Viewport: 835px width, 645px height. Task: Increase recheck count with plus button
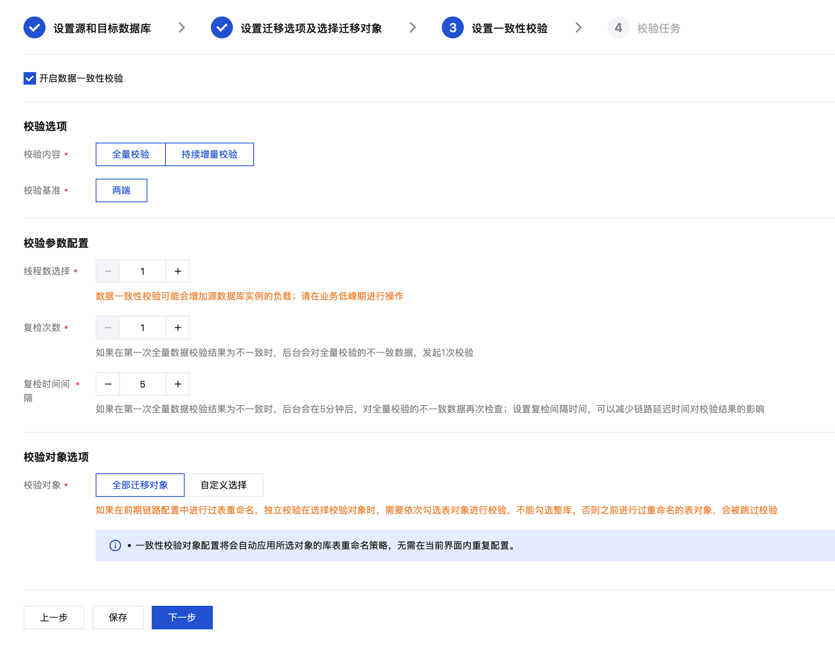178,328
